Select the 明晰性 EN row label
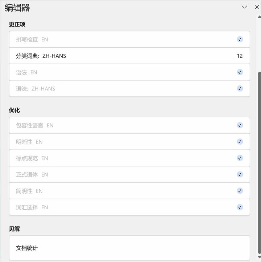The height and width of the screenshot is (262, 261). coord(29,142)
